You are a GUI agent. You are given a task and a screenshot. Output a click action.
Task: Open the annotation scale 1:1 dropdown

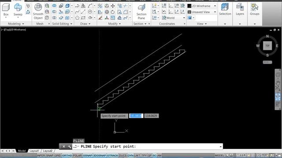[241, 155]
